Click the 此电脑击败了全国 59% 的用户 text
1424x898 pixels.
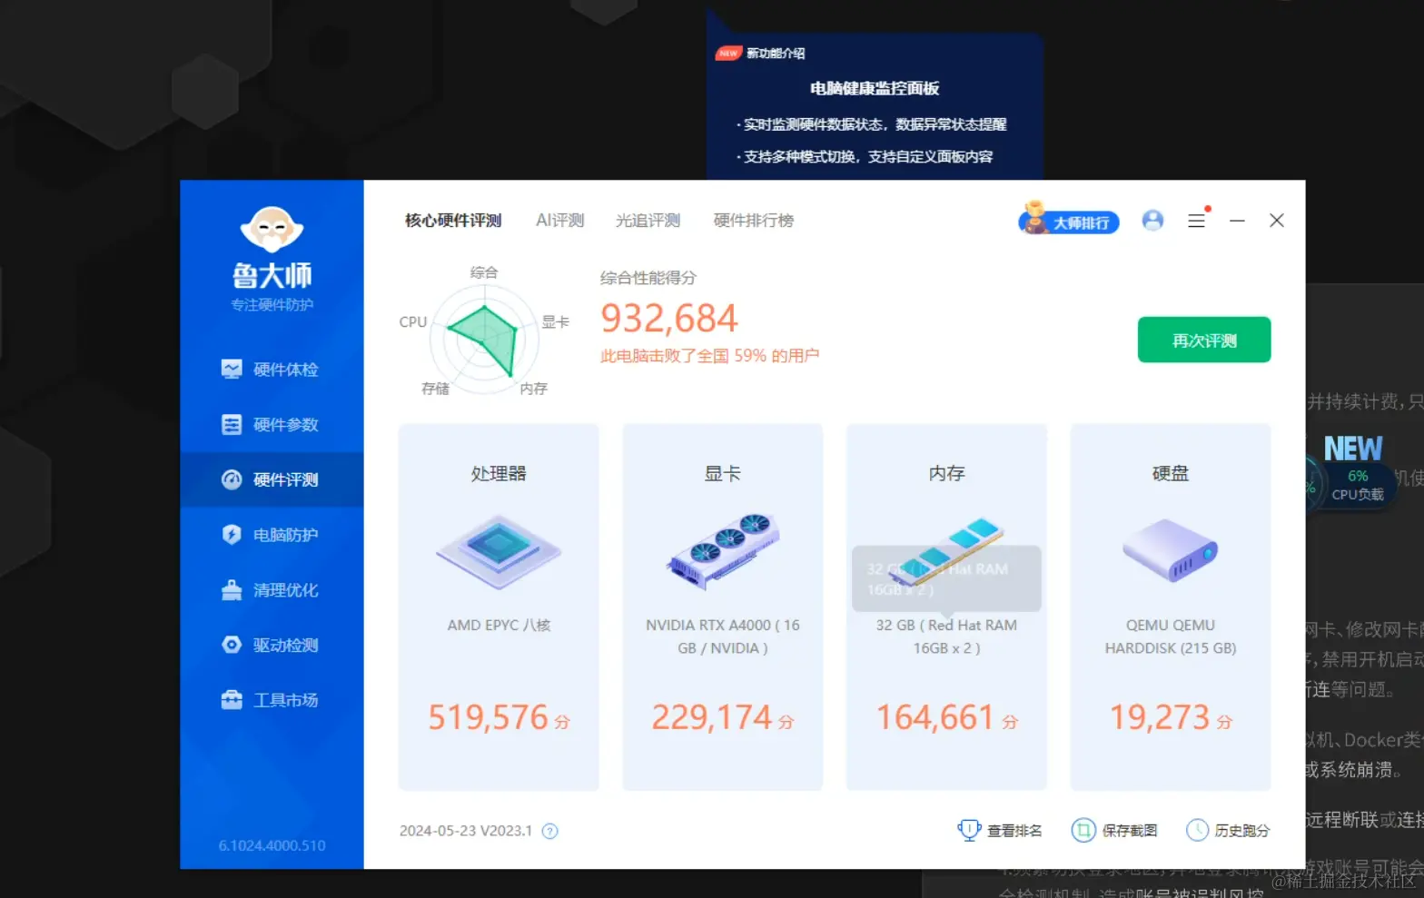tap(709, 356)
